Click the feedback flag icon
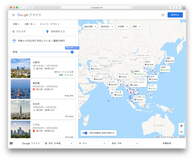Viewport: 194px width, 160px height. (11, 143)
